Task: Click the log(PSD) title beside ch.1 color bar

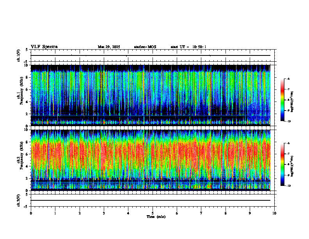Action: tap(293, 102)
